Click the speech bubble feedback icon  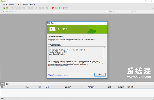click(x=66, y=8)
